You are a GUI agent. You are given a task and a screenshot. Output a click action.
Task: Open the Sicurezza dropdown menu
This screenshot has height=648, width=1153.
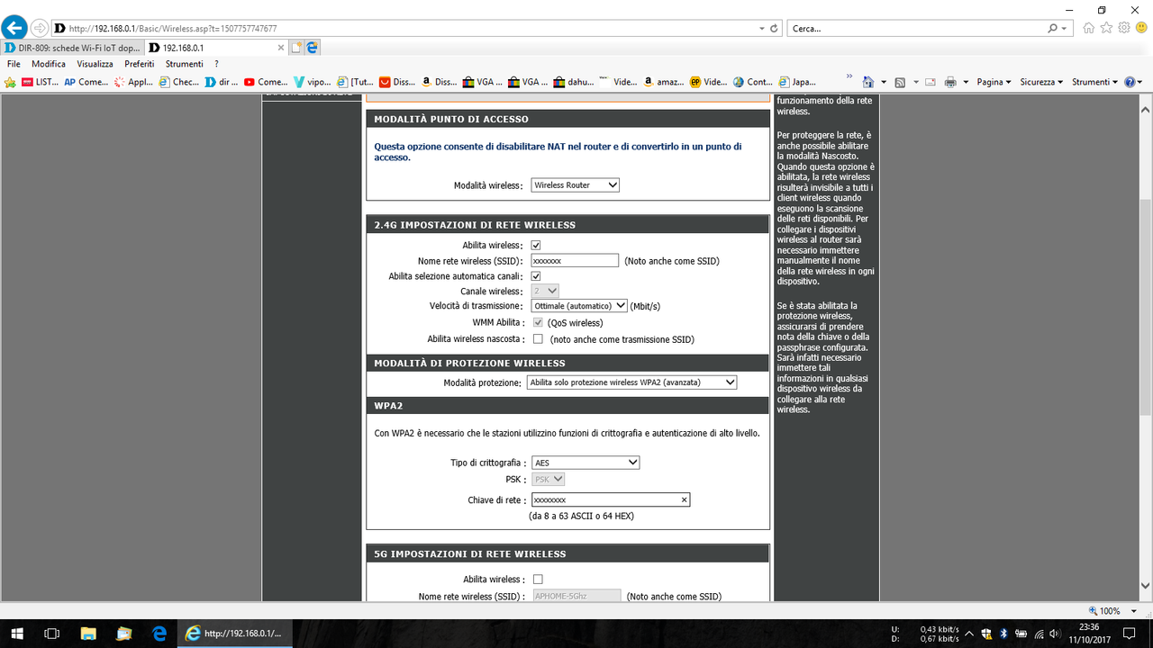click(1042, 82)
